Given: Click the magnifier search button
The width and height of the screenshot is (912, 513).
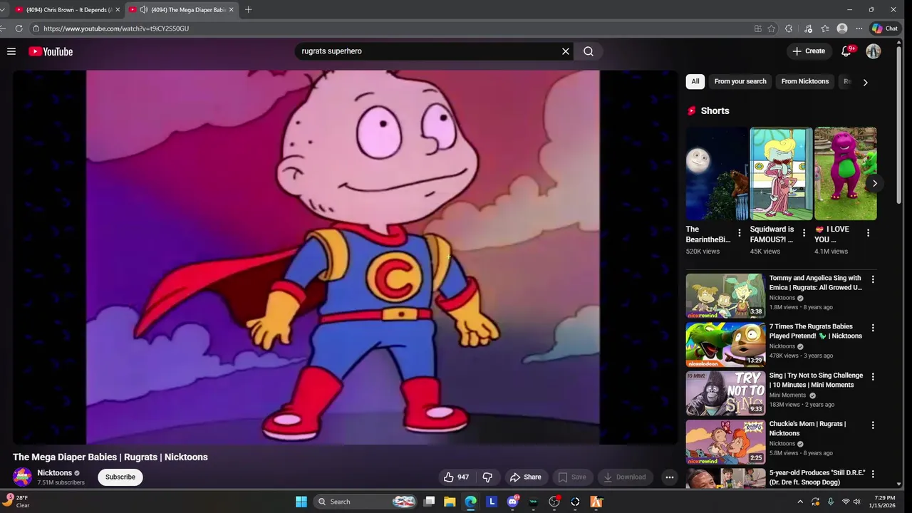Looking at the screenshot, I should [589, 51].
